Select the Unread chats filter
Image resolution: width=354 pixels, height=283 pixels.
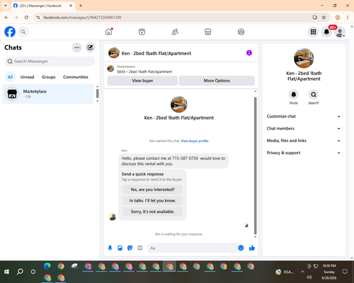click(x=27, y=77)
